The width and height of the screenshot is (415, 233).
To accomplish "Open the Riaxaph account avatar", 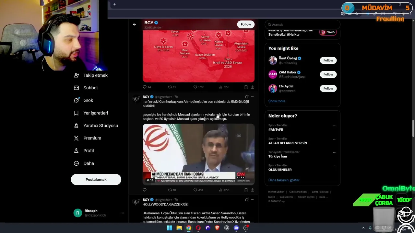I will click(77, 213).
